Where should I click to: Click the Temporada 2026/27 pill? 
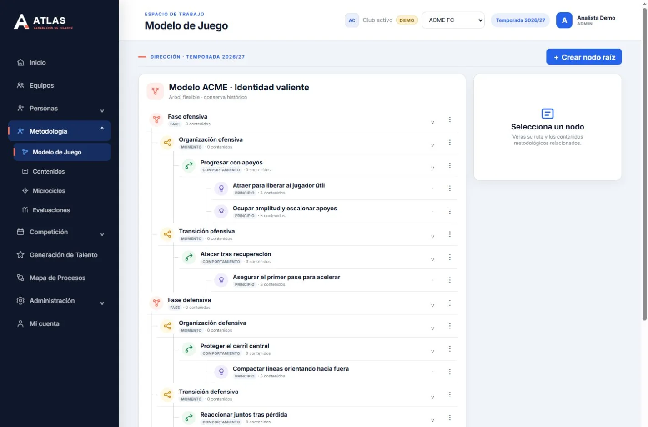coord(520,20)
